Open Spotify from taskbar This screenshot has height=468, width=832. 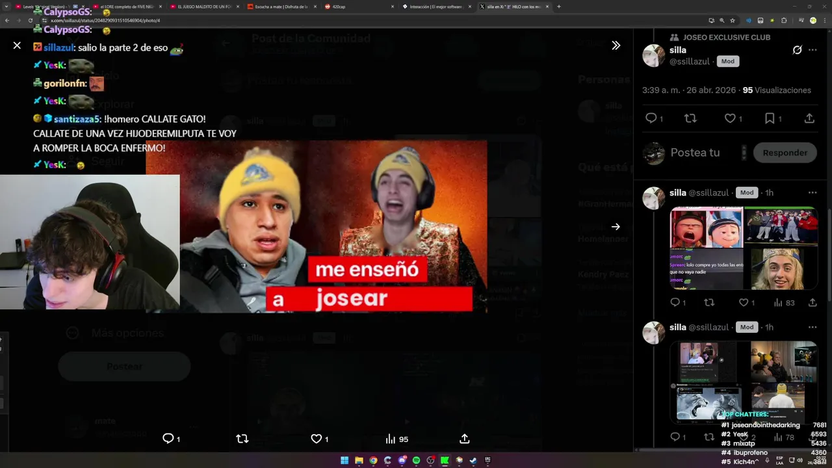pyautogui.click(x=416, y=460)
